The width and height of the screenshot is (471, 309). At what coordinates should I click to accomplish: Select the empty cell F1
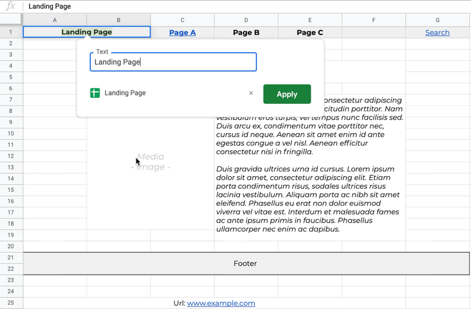coord(374,32)
